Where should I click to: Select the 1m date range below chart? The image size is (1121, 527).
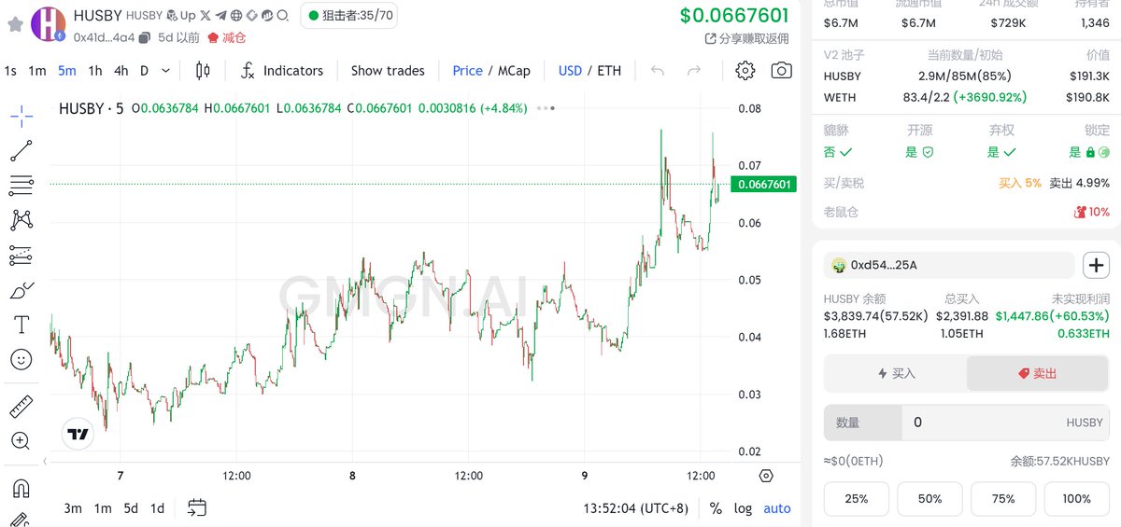(103, 508)
